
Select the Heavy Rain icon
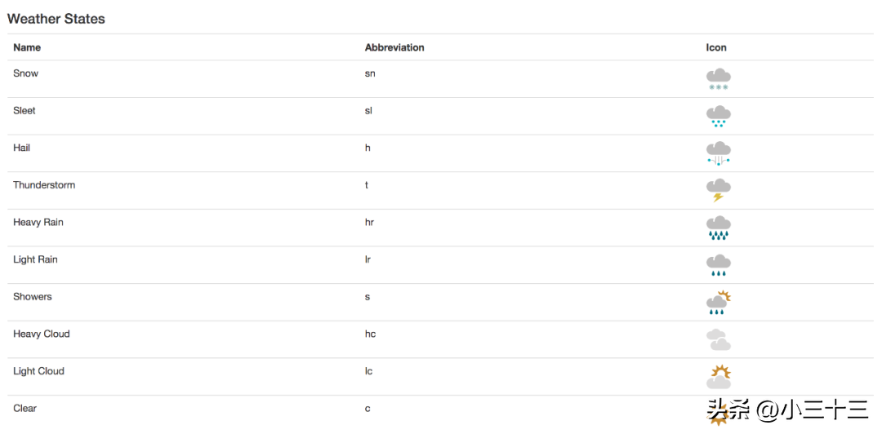tap(719, 228)
